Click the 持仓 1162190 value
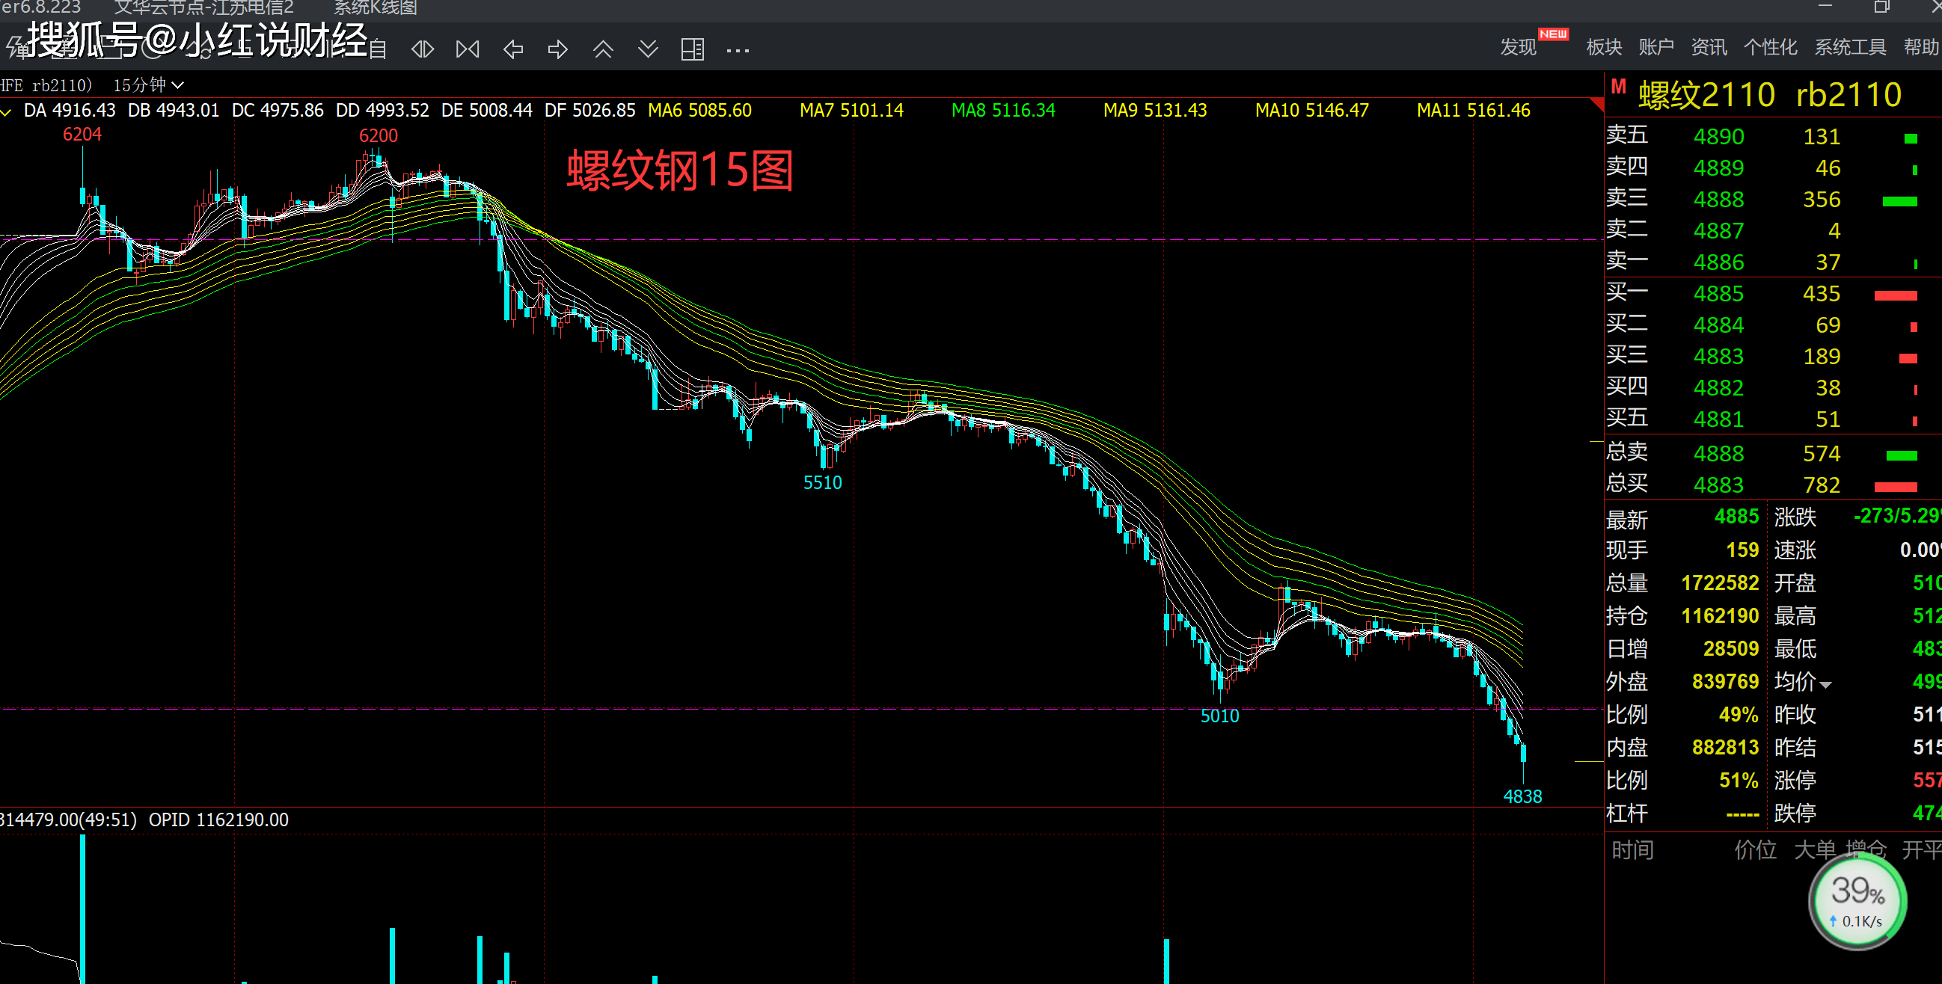Viewport: 1942px width, 984px height. click(x=1720, y=616)
